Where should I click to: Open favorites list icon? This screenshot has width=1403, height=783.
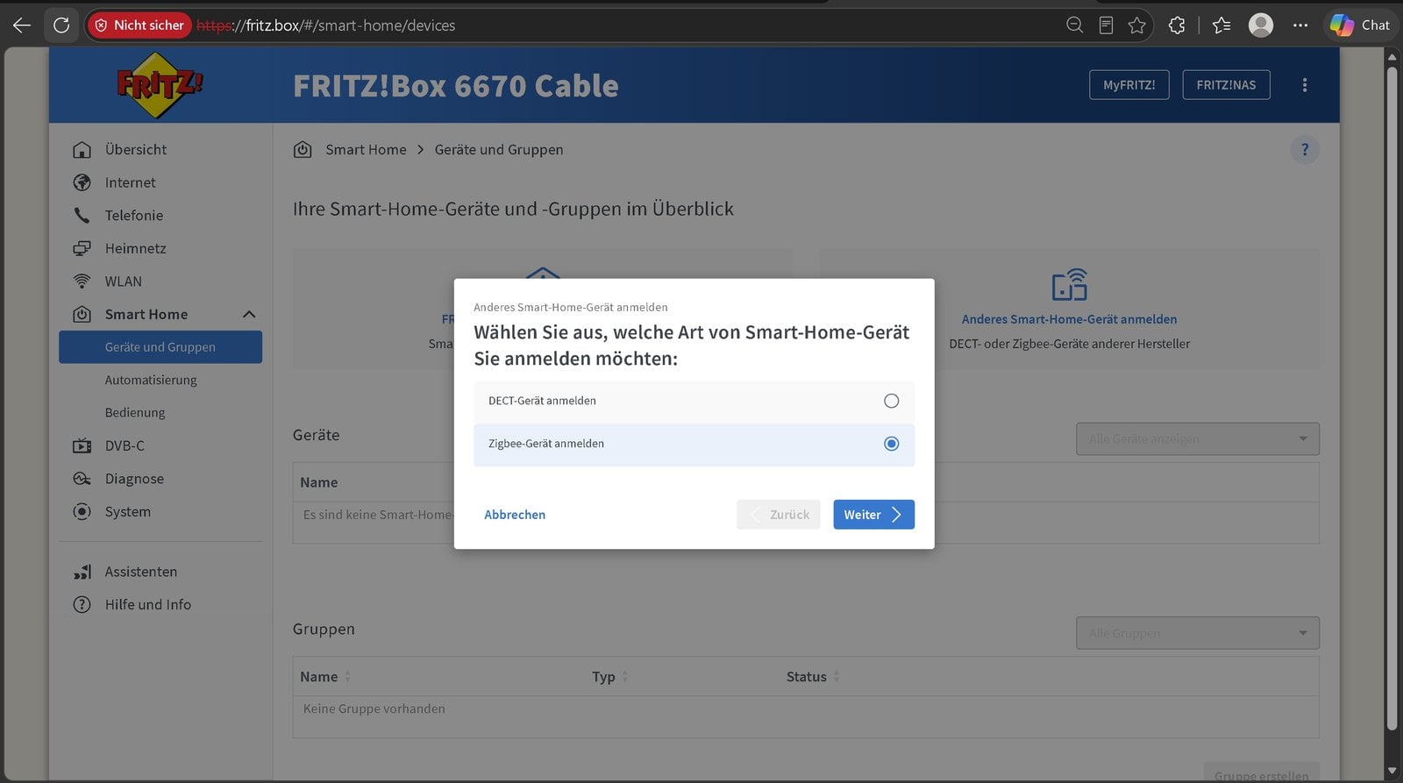click(x=1221, y=25)
